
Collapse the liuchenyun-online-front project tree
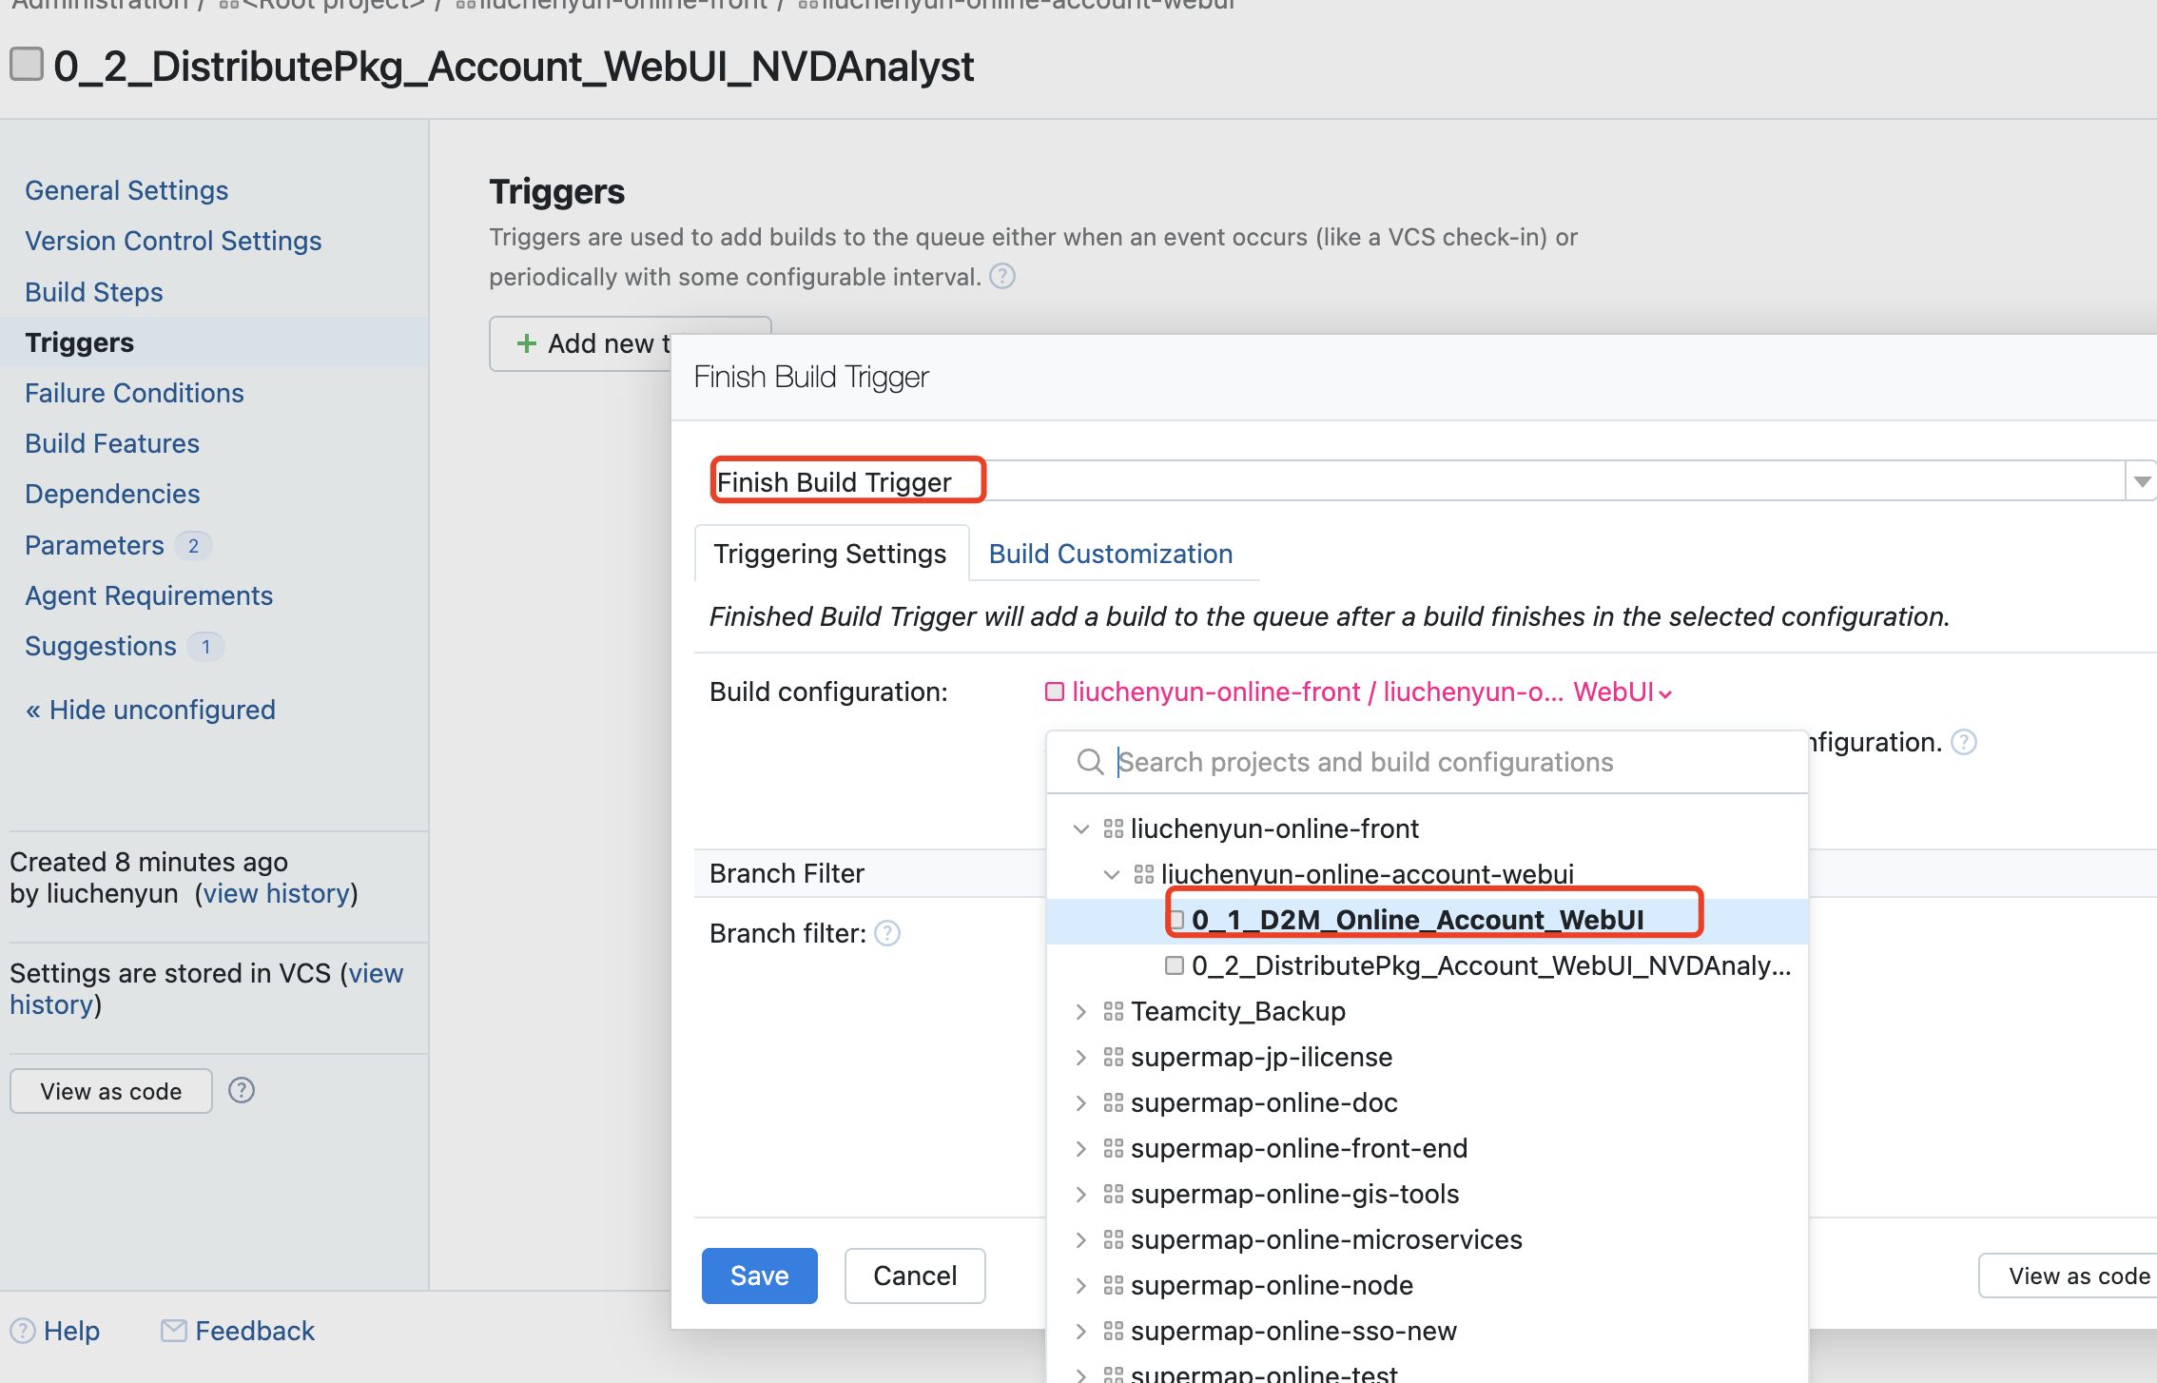pos(1080,828)
